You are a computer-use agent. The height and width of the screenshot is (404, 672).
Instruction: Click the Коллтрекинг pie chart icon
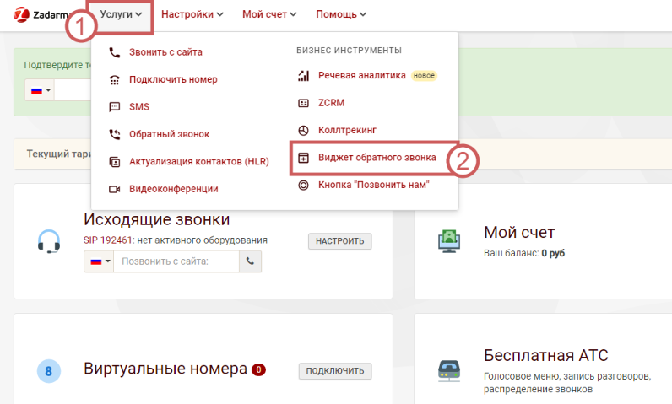coord(304,130)
